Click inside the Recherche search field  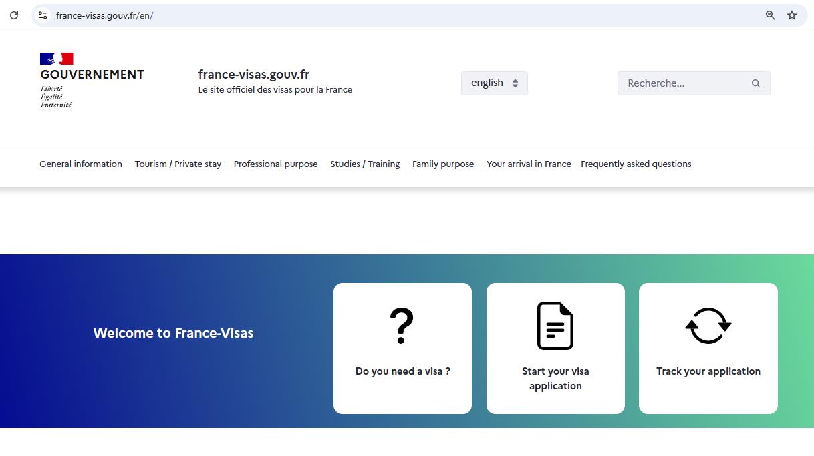tap(682, 83)
